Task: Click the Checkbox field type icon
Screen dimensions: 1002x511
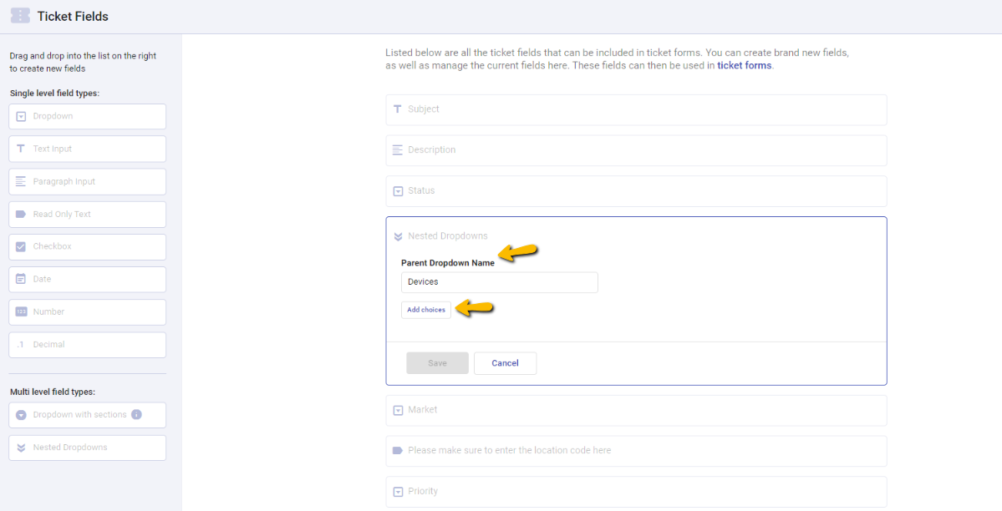Action: point(20,246)
